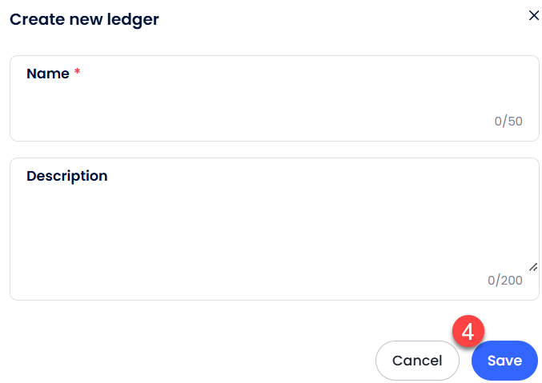Save the new ledger

coord(504,361)
